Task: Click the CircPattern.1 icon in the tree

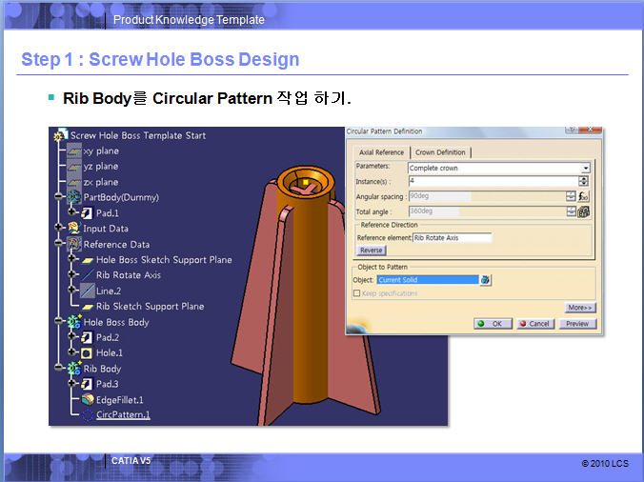Action: tap(87, 415)
